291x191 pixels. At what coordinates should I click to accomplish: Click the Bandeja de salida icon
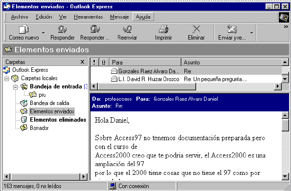[24, 103]
